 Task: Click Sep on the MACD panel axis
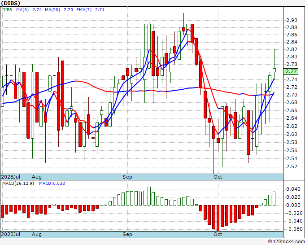tap(127, 234)
